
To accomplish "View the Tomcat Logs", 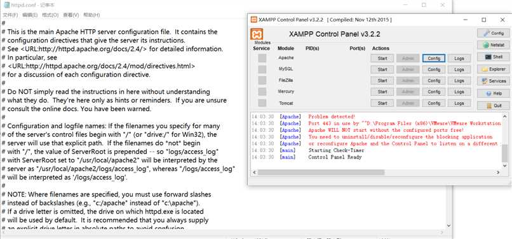I will click(x=459, y=103).
